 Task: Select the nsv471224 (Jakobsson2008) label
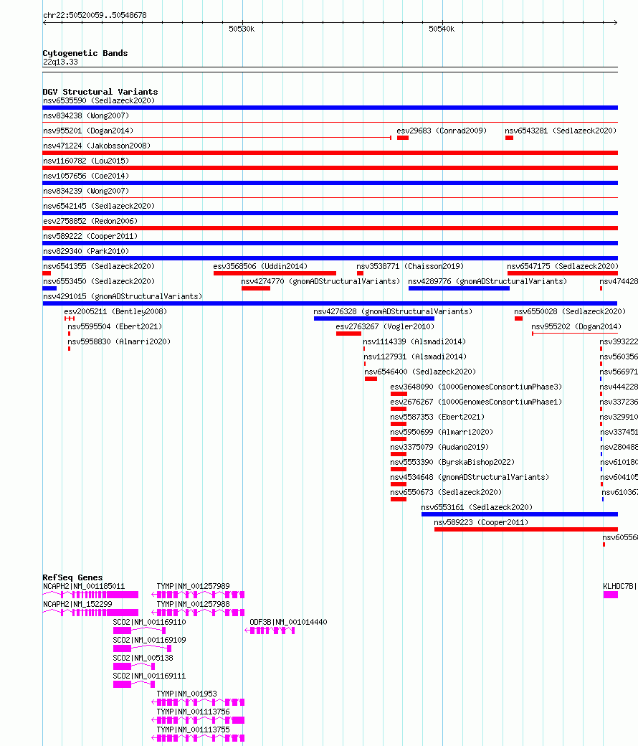pos(97,146)
